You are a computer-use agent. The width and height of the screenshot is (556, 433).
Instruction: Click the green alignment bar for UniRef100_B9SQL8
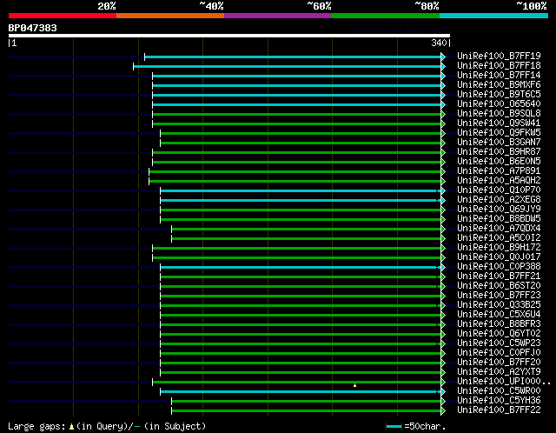[x=297, y=114]
